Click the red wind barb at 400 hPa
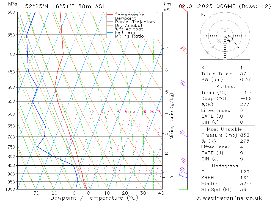This screenshot has height=201, width=275. 184,50
